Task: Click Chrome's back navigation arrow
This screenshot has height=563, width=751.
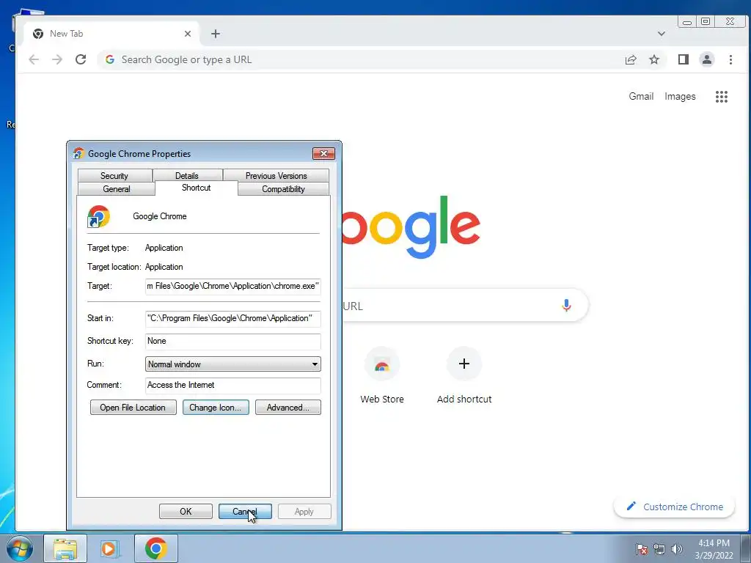Action: tap(34, 59)
